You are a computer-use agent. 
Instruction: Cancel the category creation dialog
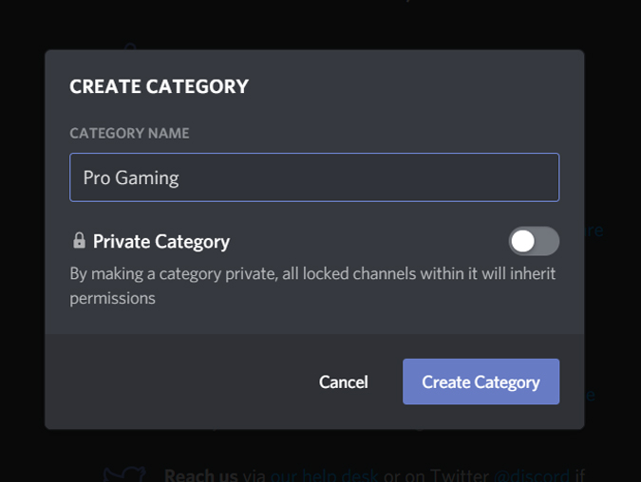(343, 381)
